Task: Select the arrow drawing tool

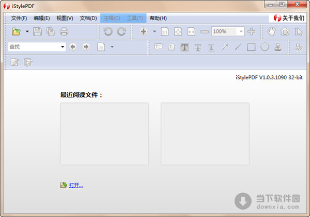Action: [x=225, y=47]
